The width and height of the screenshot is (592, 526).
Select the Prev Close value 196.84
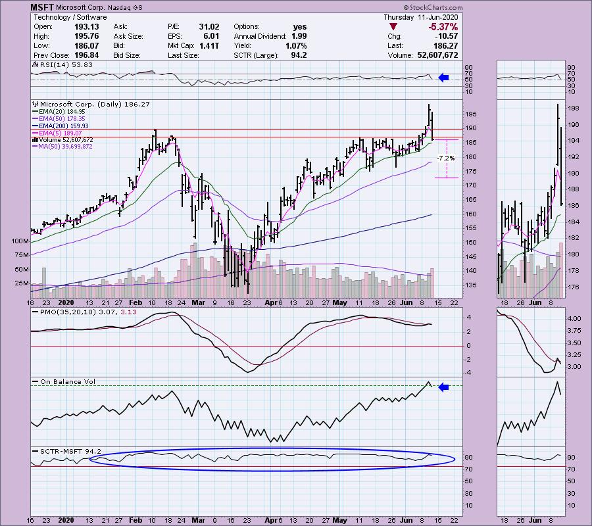(86, 55)
